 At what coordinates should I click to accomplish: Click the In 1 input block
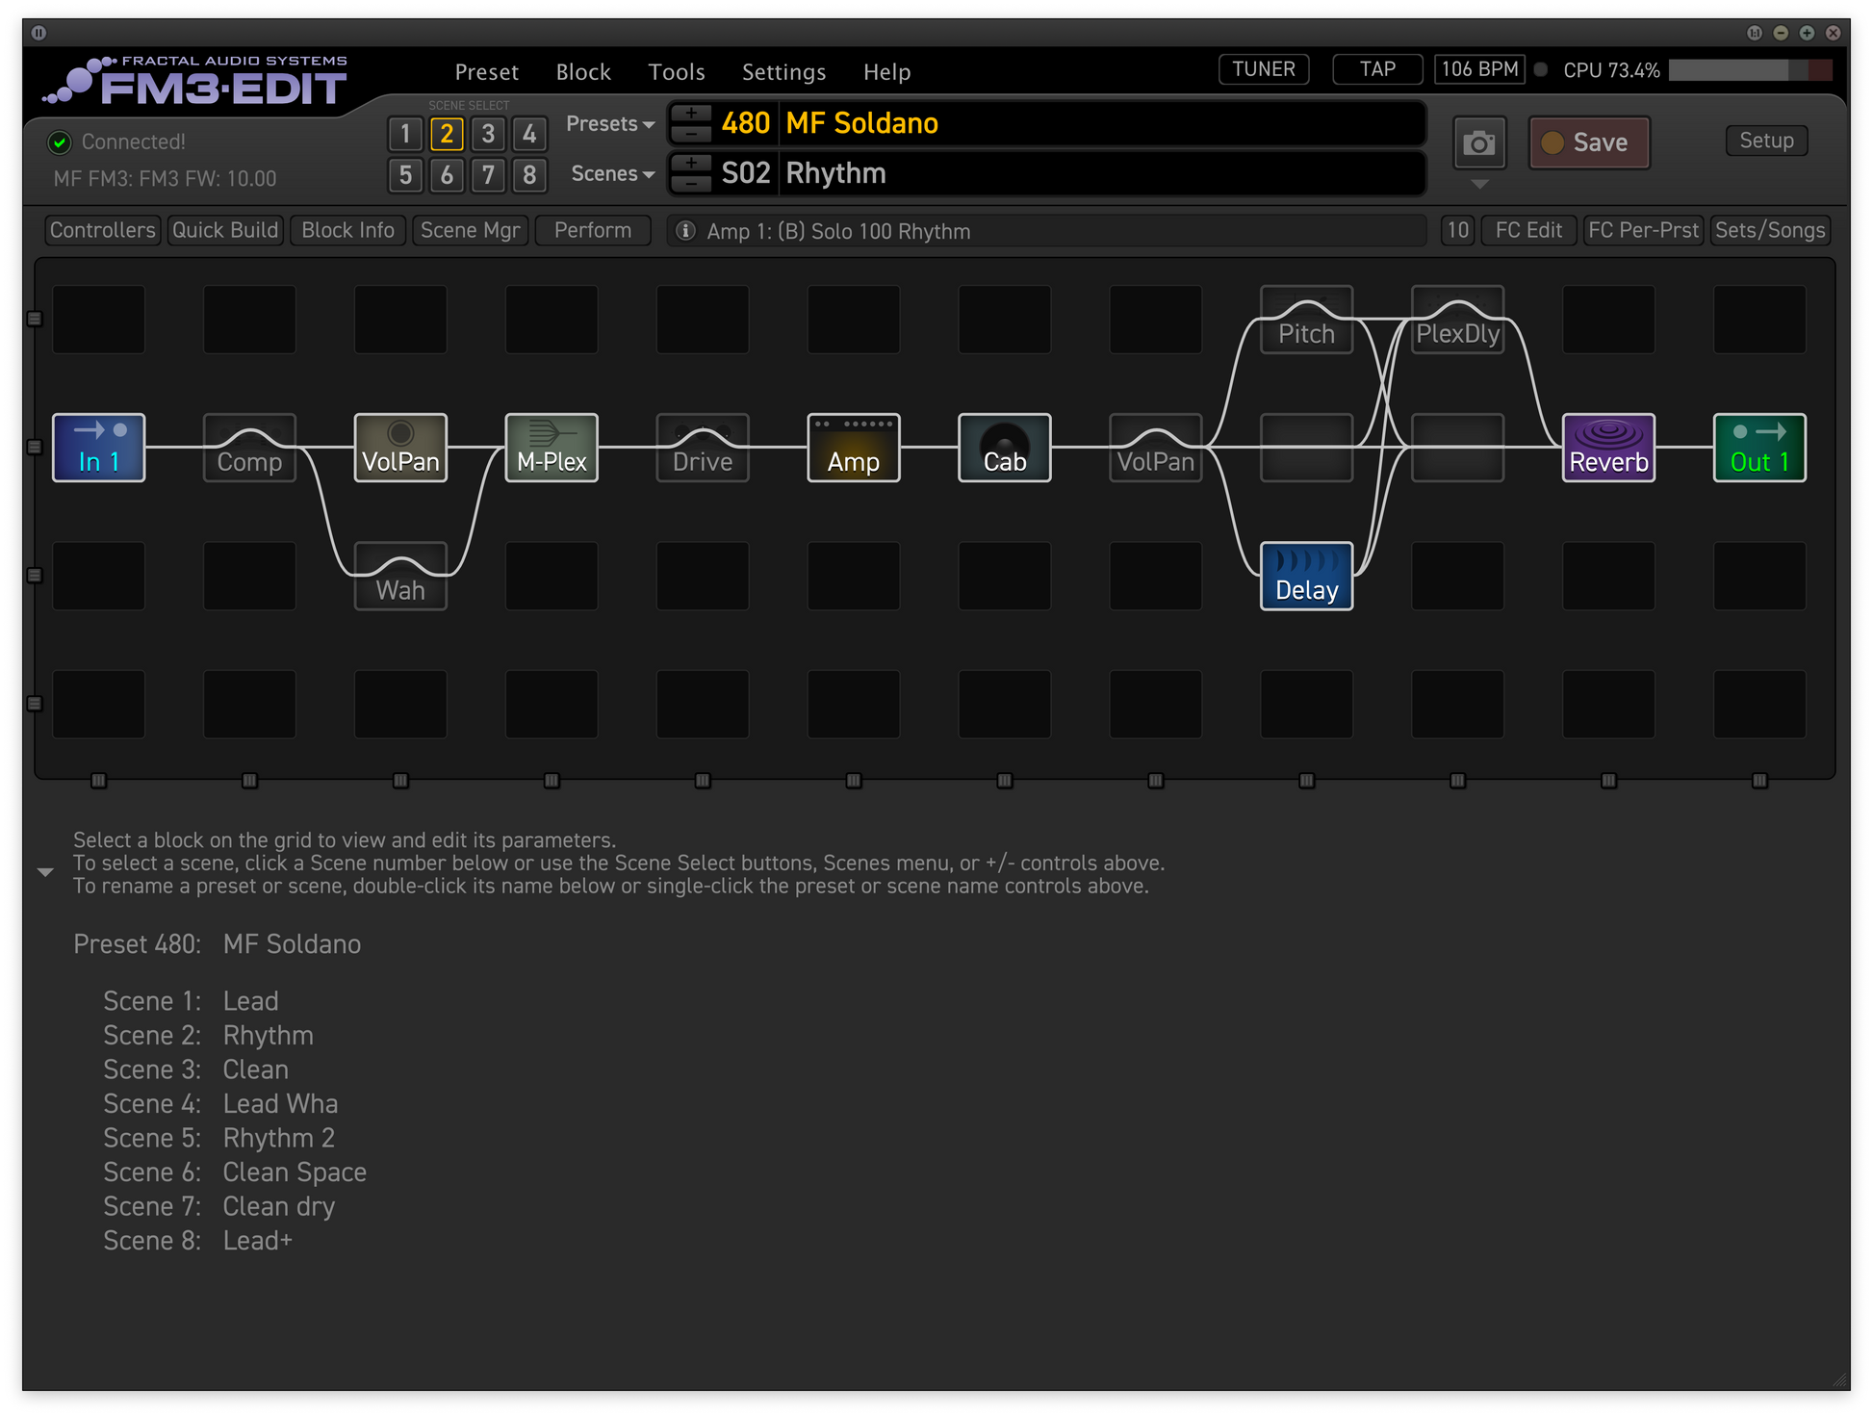tap(98, 448)
